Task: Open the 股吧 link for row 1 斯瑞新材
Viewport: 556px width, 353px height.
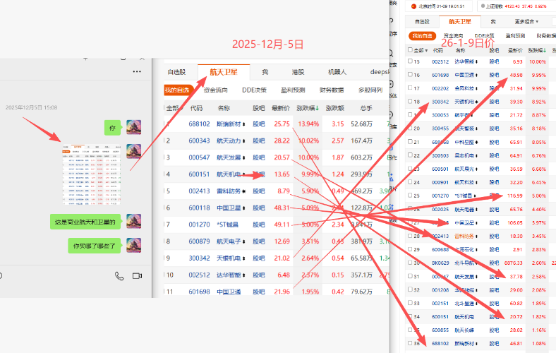Action: (x=259, y=124)
